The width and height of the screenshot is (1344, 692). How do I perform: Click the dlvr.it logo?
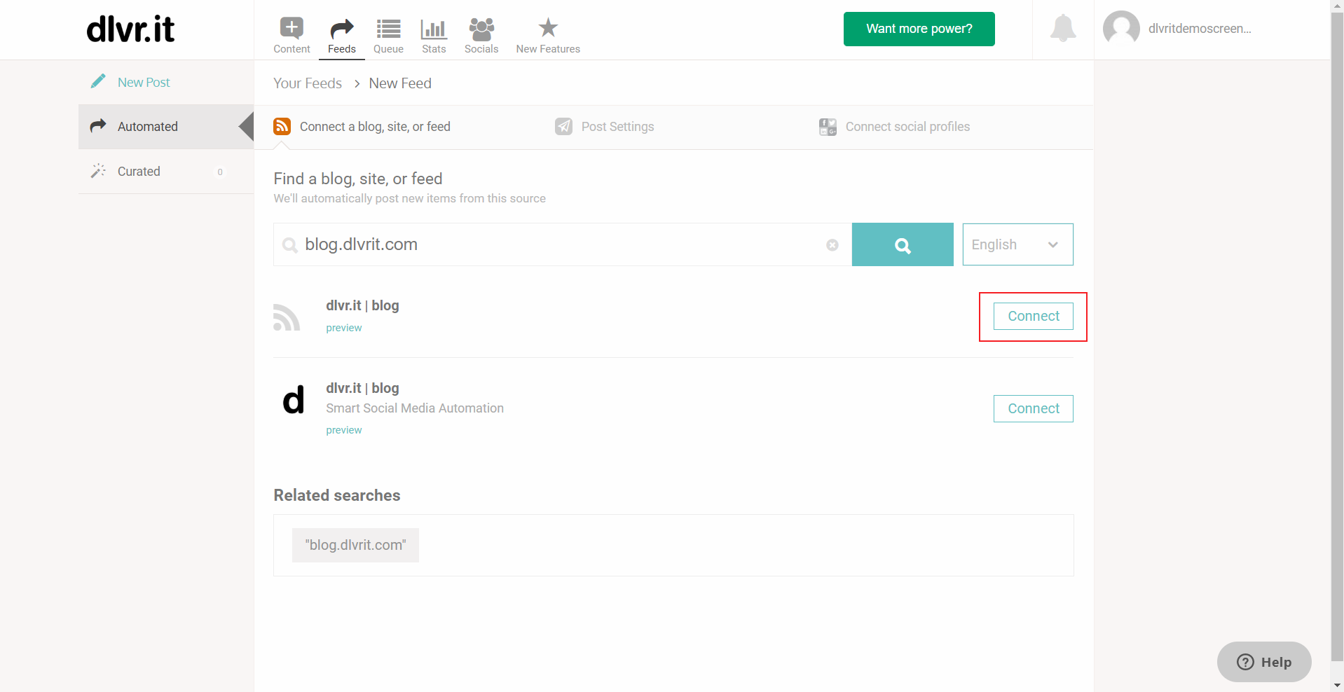pos(130,29)
